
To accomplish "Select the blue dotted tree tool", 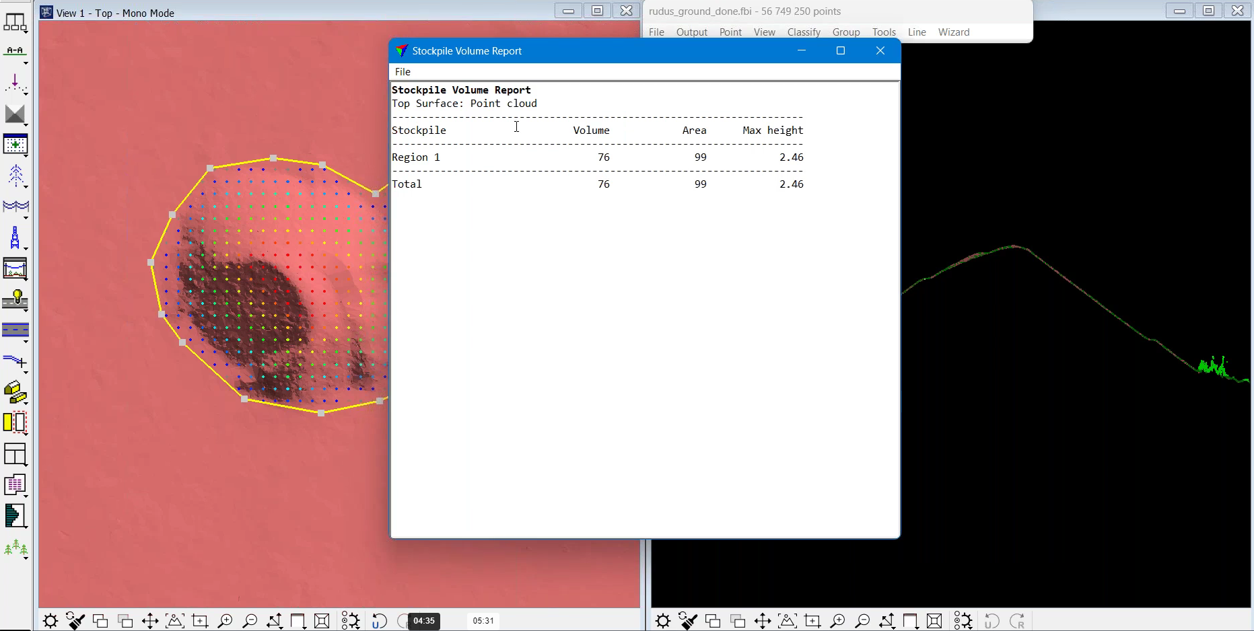I will (x=15, y=176).
